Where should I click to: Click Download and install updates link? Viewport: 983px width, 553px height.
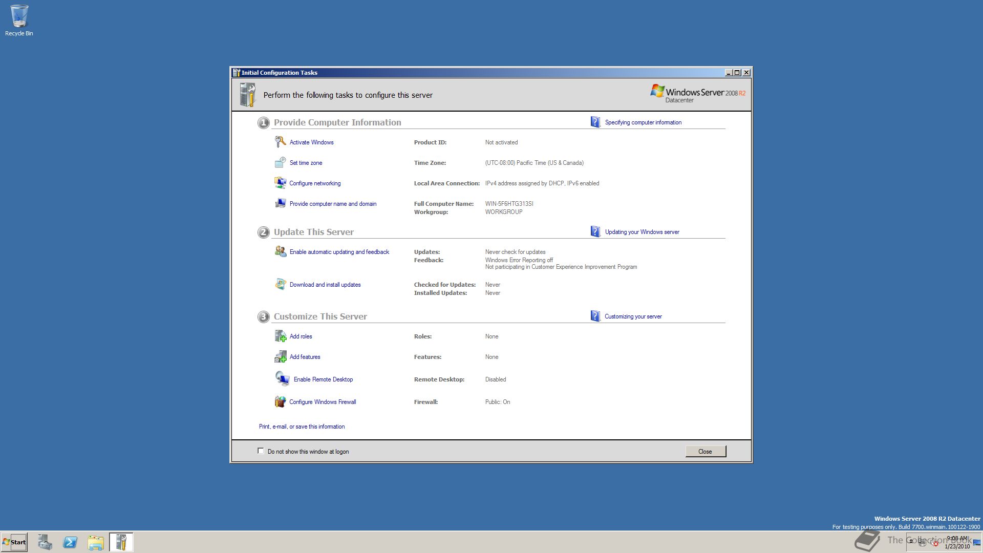point(325,285)
